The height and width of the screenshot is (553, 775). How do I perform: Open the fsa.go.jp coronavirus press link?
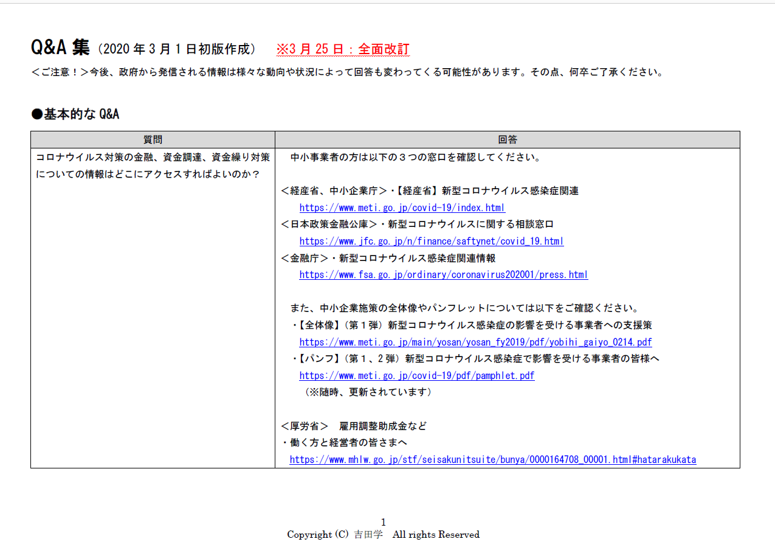point(443,274)
